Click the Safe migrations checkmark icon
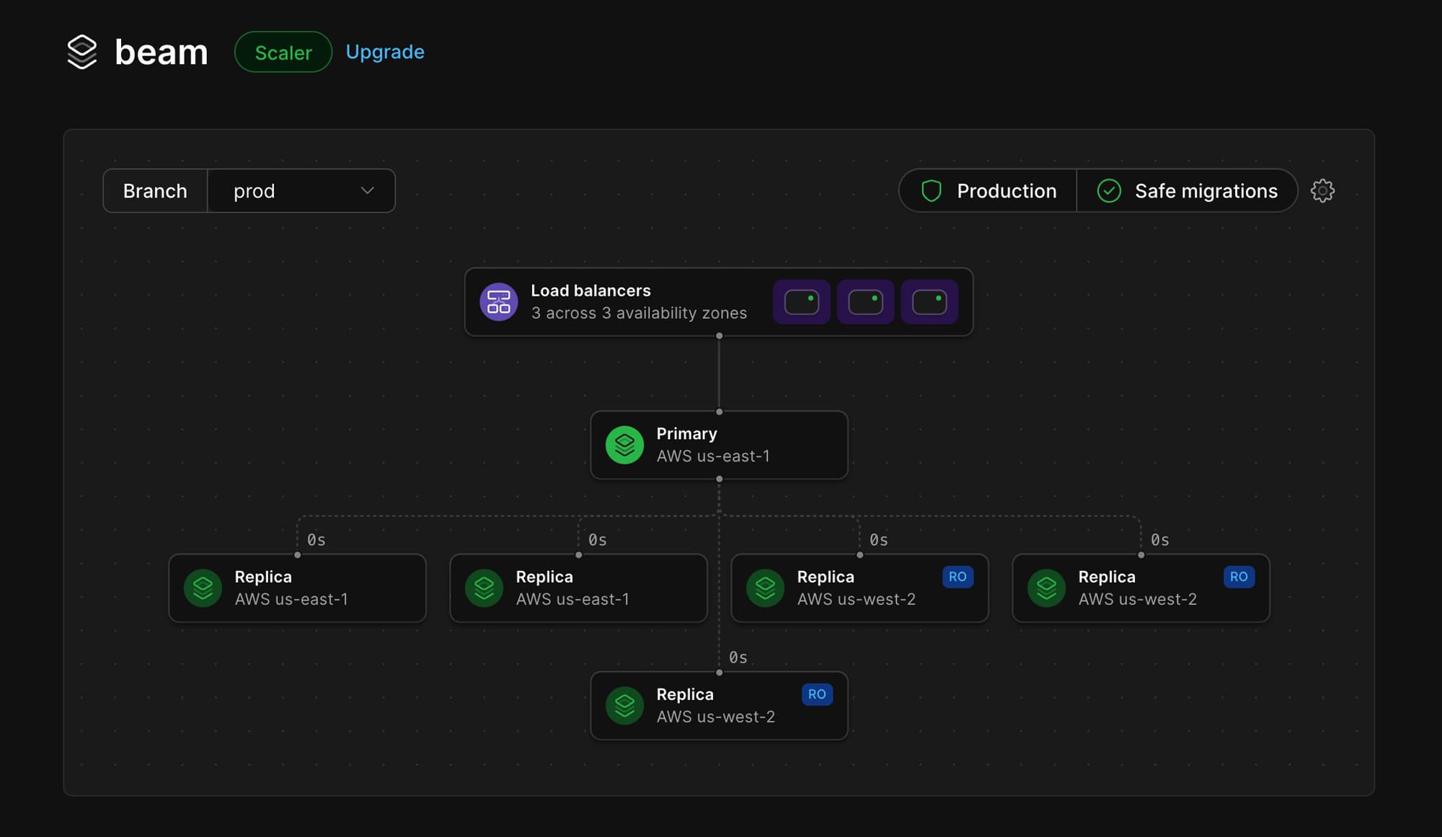Image resolution: width=1442 pixels, height=837 pixels. (x=1109, y=191)
